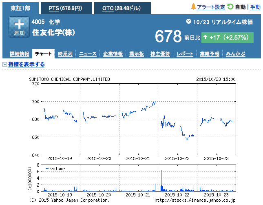The image size is (263, 205).
Task: Open the 時系列 tab
Action: [x=65, y=54]
